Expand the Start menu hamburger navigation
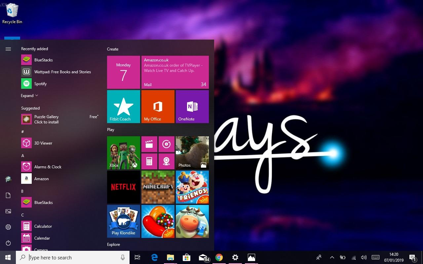Viewport: 423px width, 264px height. pyautogui.click(x=8, y=49)
